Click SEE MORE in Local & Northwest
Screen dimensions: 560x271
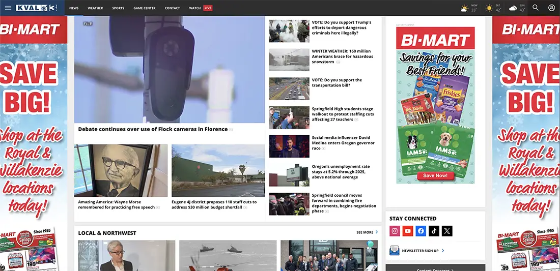[x=367, y=232]
